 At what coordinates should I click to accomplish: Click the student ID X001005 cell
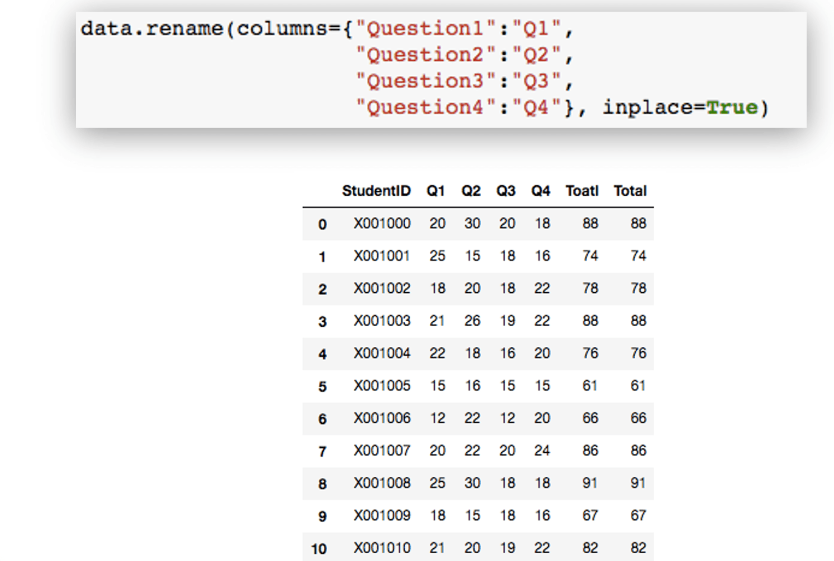382,386
